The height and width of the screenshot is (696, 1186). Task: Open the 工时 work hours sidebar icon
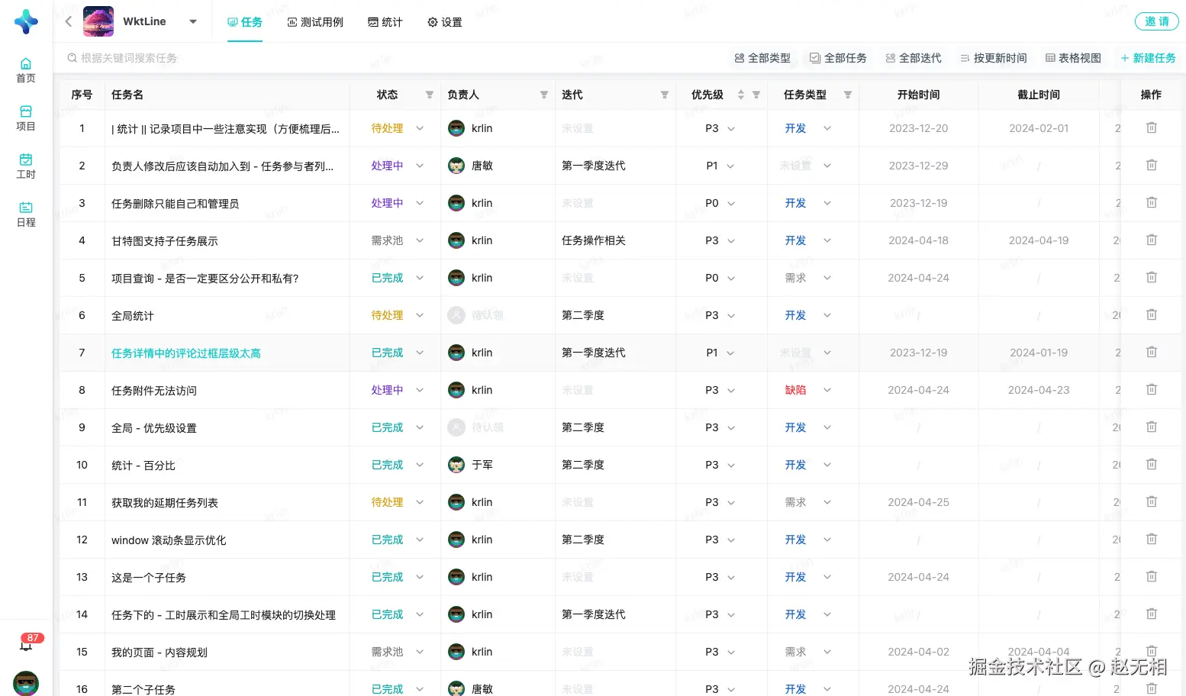pyautogui.click(x=26, y=166)
